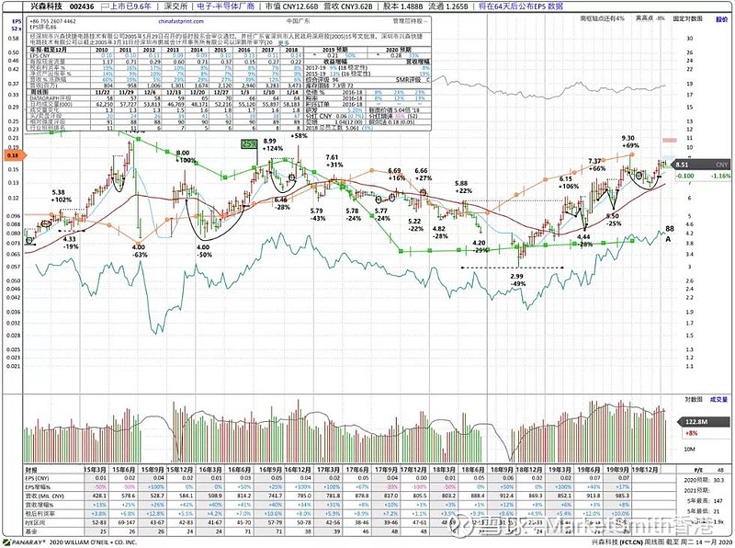Click the 深交所 exchange label

(175, 6)
